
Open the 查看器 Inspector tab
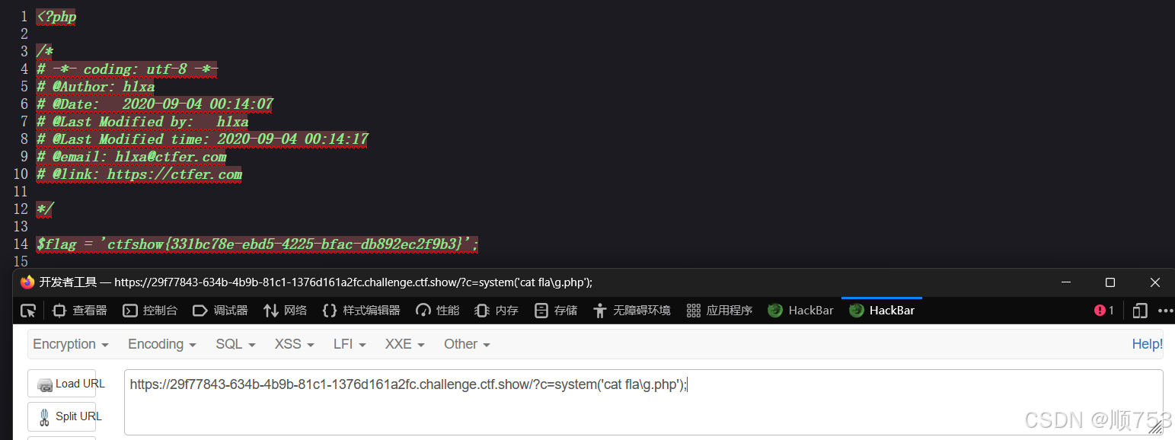click(x=80, y=310)
